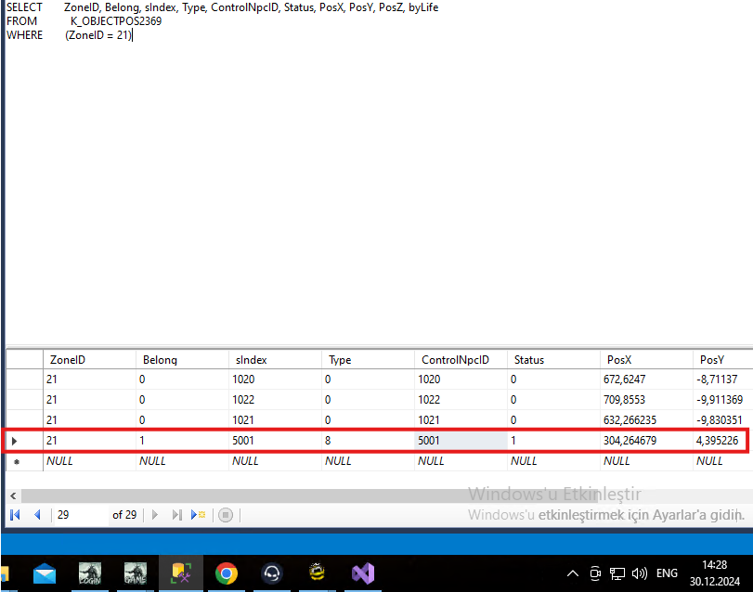Stop query execution button

(x=226, y=515)
